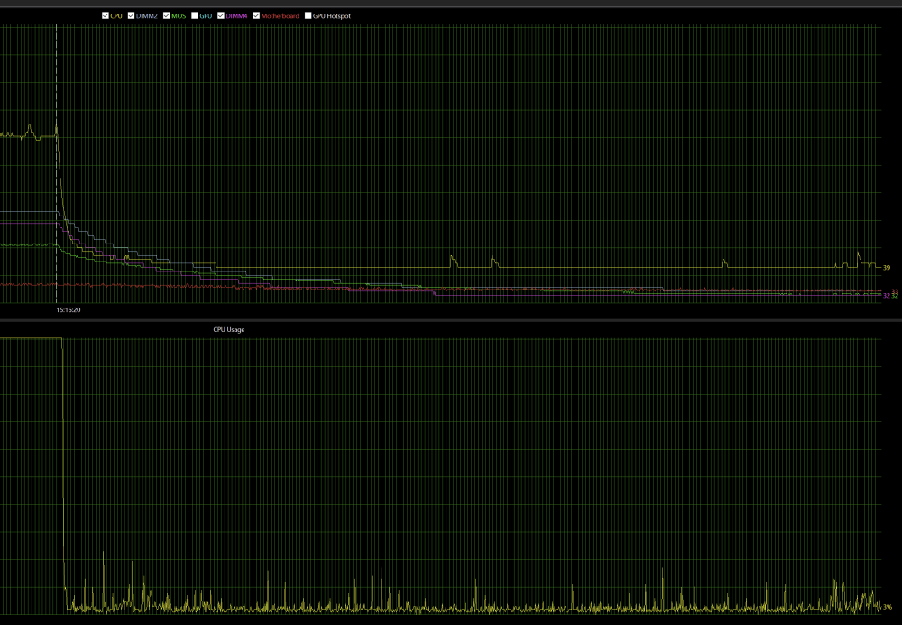Enable the GPU Hotspot checkbox

tap(308, 15)
